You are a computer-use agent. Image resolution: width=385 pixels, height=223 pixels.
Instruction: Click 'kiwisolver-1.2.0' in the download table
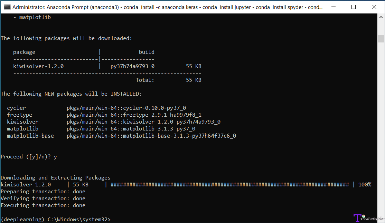[x=38, y=66]
